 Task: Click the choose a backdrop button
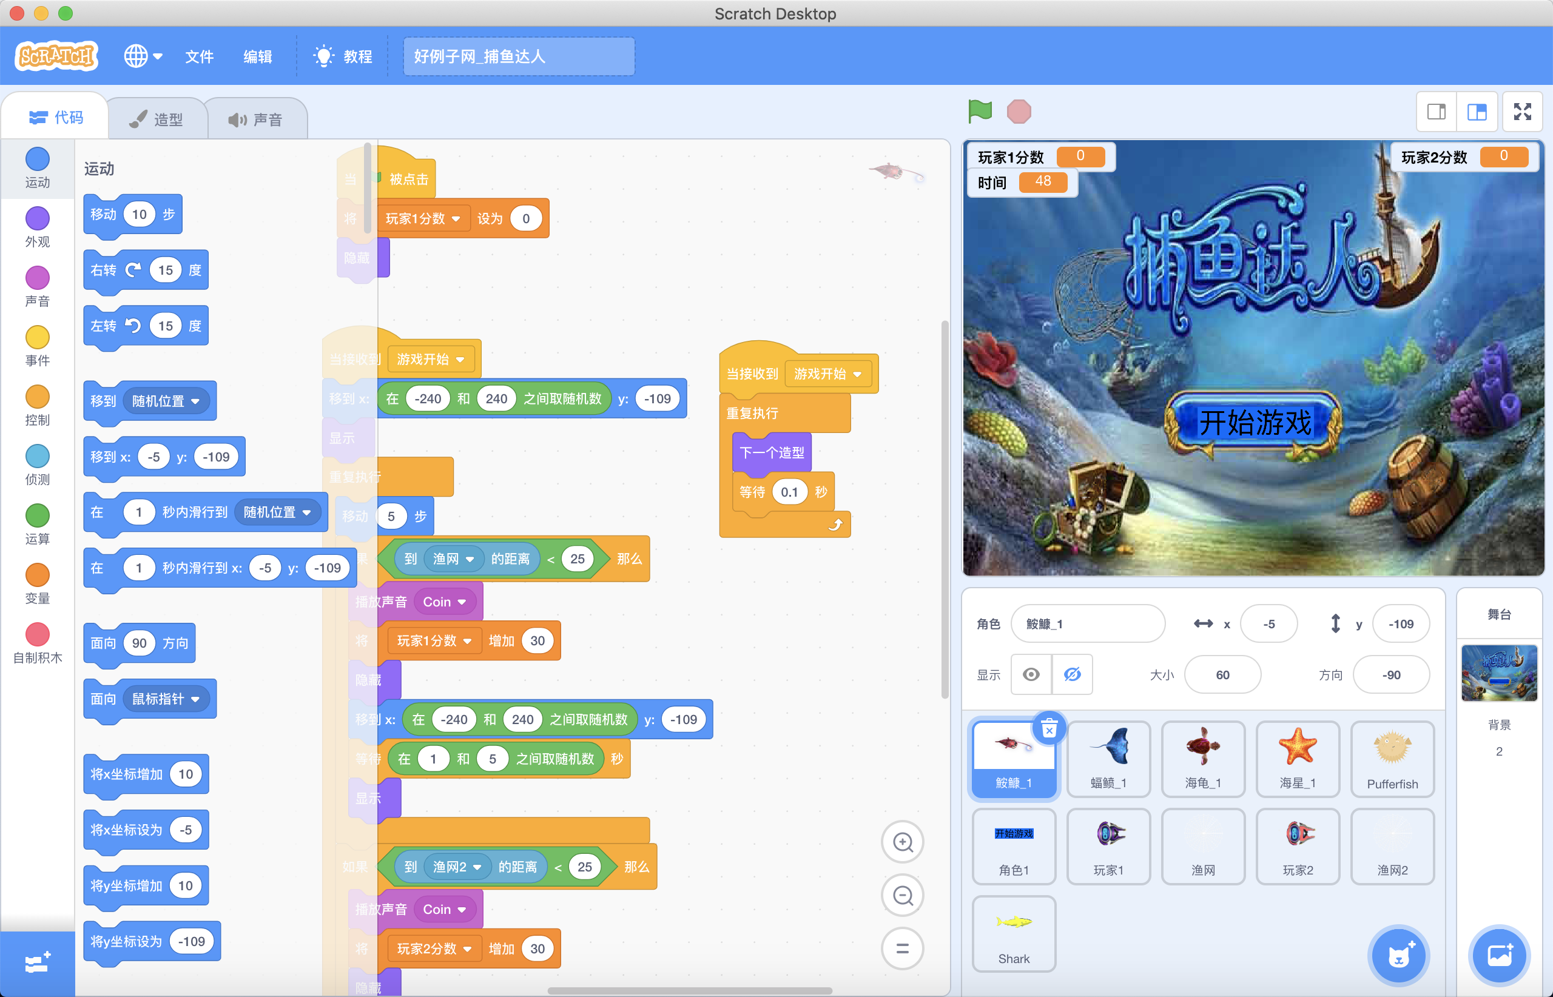pyautogui.click(x=1499, y=955)
